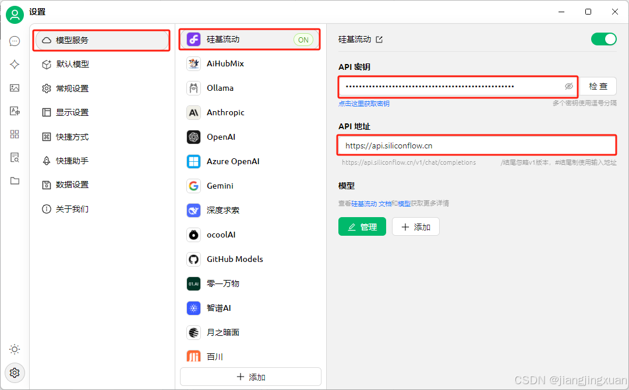The image size is (629, 390).
Task: Open the knowledge base sidebar icon
Action: click(15, 158)
